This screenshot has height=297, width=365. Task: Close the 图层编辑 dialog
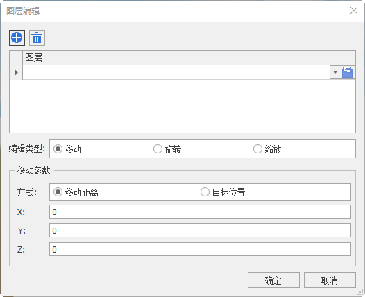354,10
